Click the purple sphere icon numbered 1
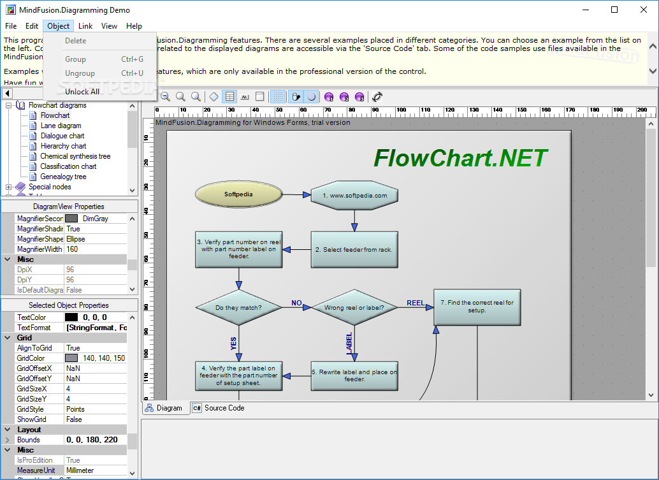This screenshot has height=480, width=659. 329,97
